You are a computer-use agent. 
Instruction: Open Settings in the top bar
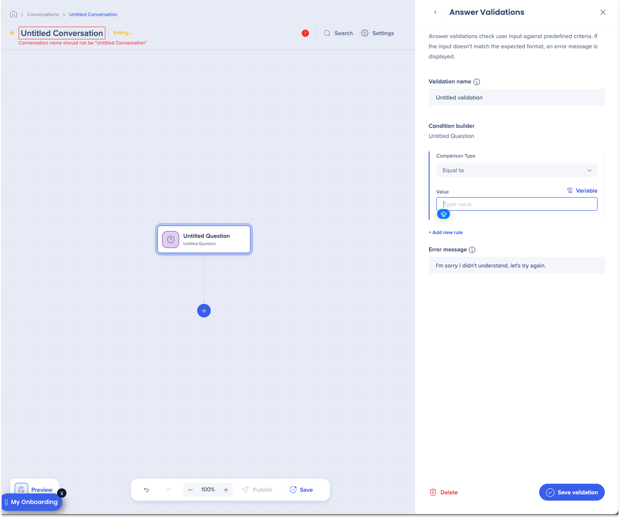tap(378, 33)
